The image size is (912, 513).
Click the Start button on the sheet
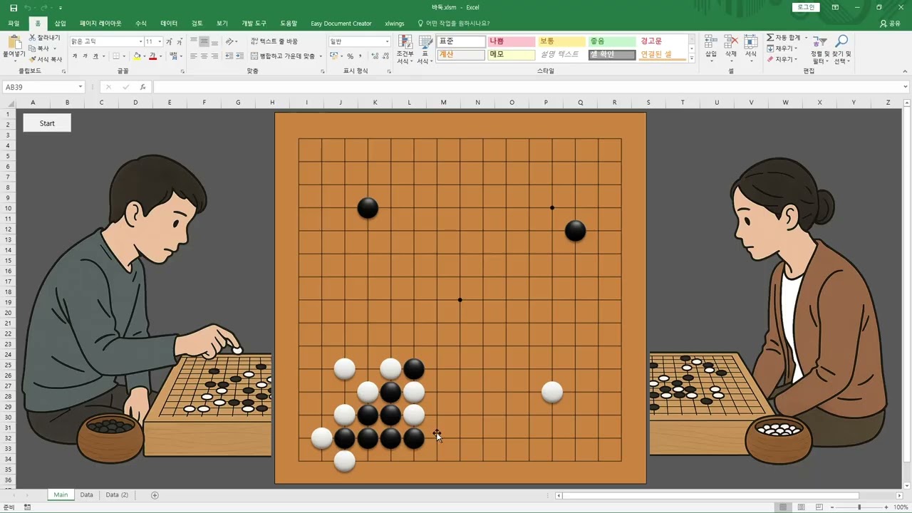[47, 123]
